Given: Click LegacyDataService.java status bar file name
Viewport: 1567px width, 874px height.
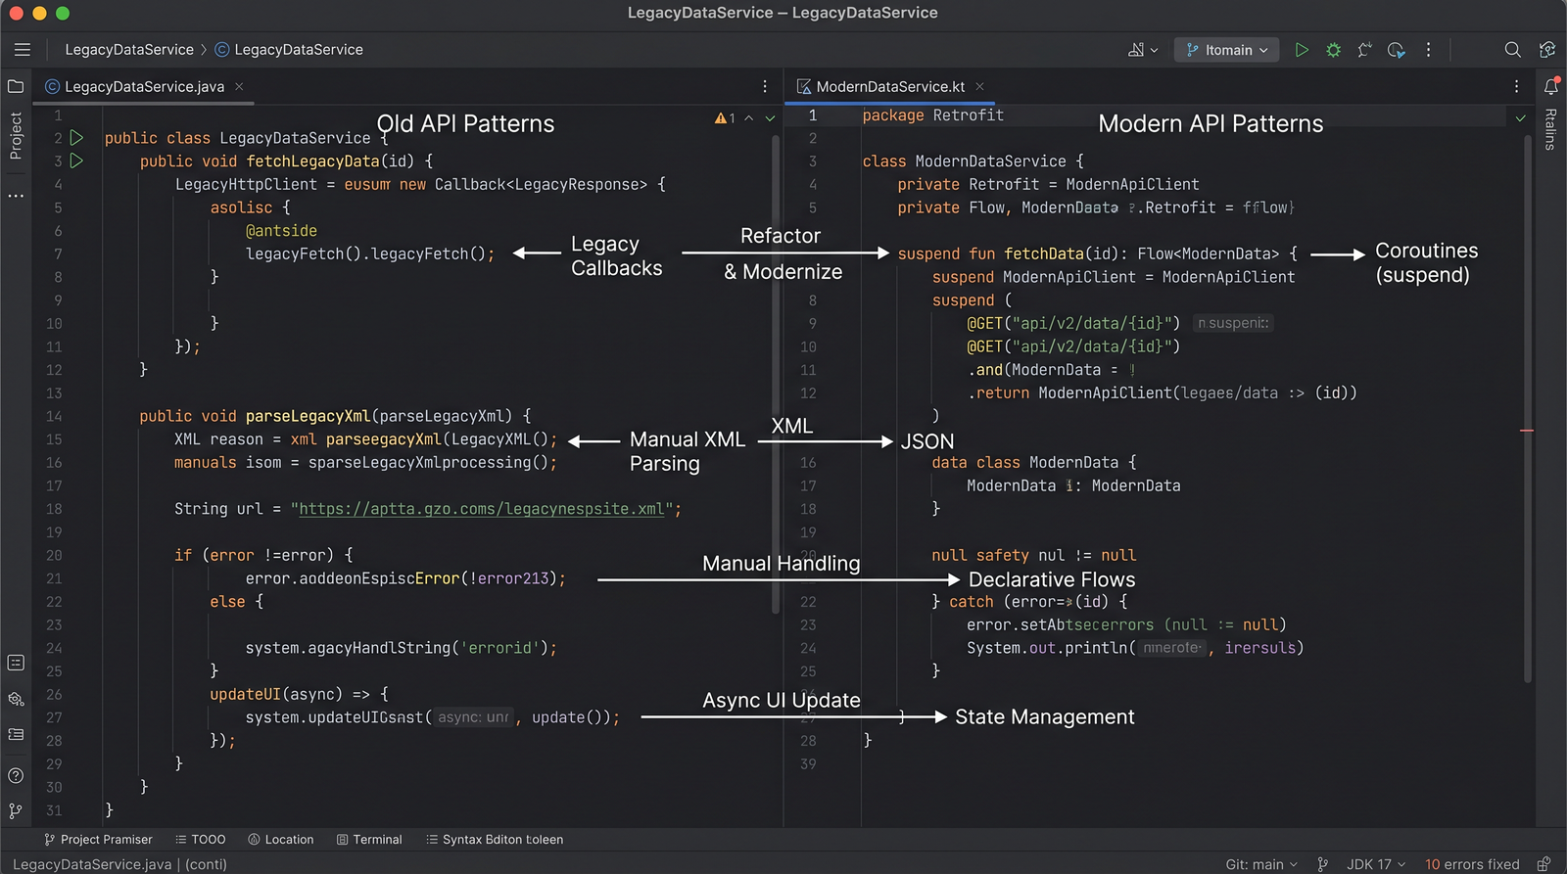Looking at the screenshot, I should click(x=92, y=864).
